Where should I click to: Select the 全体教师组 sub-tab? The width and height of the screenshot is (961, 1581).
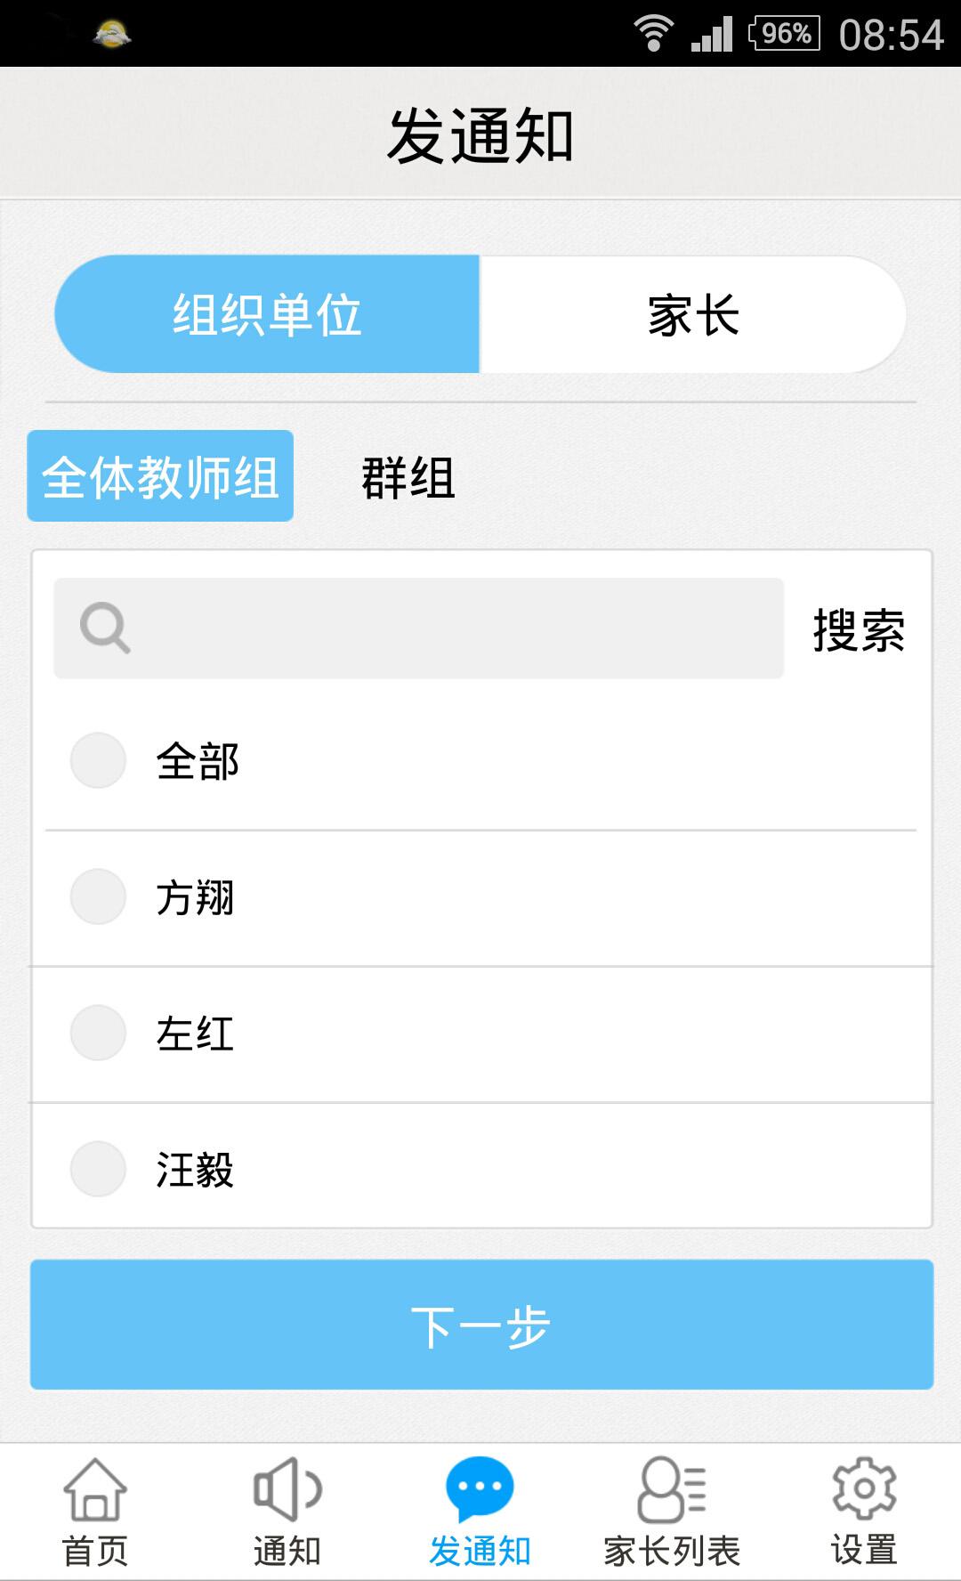pos(160,476)
